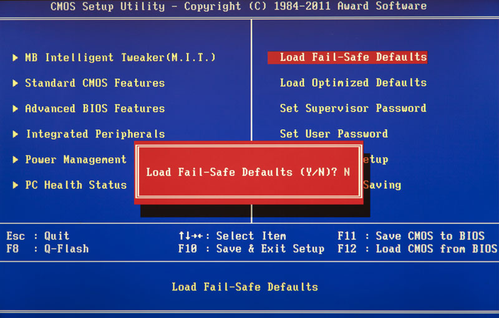Open PC Health Status menu
The image size is (499, 318).
tap(75, 185)
